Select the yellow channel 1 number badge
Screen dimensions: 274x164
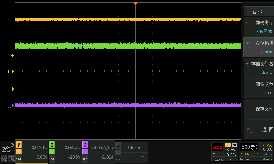click(x=19, y=145)
